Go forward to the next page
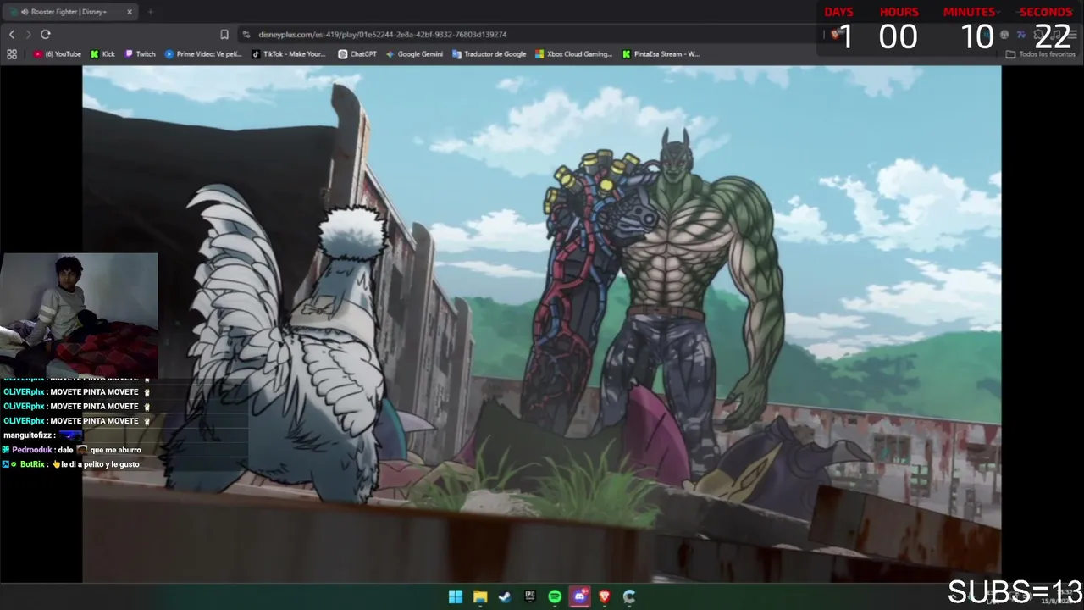 pyautogui.click(x=28, y=34)
